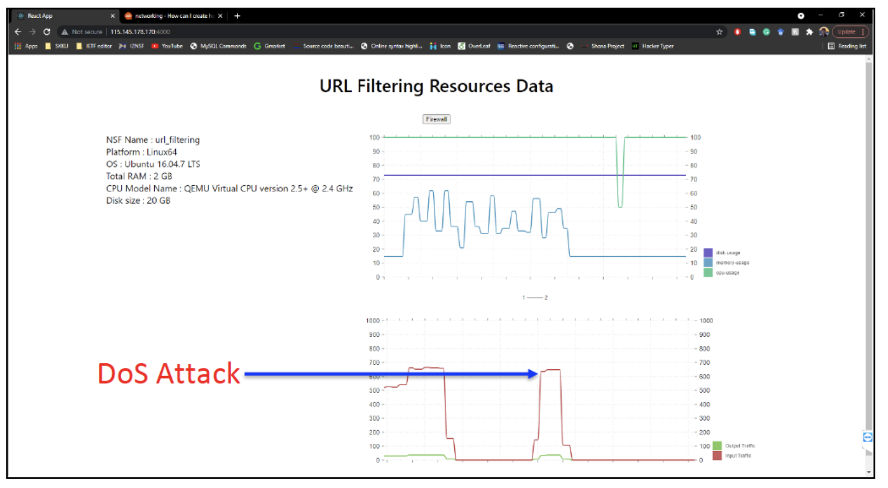Click the user profile avatar icon
This screenshot has width=888, height=488.
click(x=824, y=32)
